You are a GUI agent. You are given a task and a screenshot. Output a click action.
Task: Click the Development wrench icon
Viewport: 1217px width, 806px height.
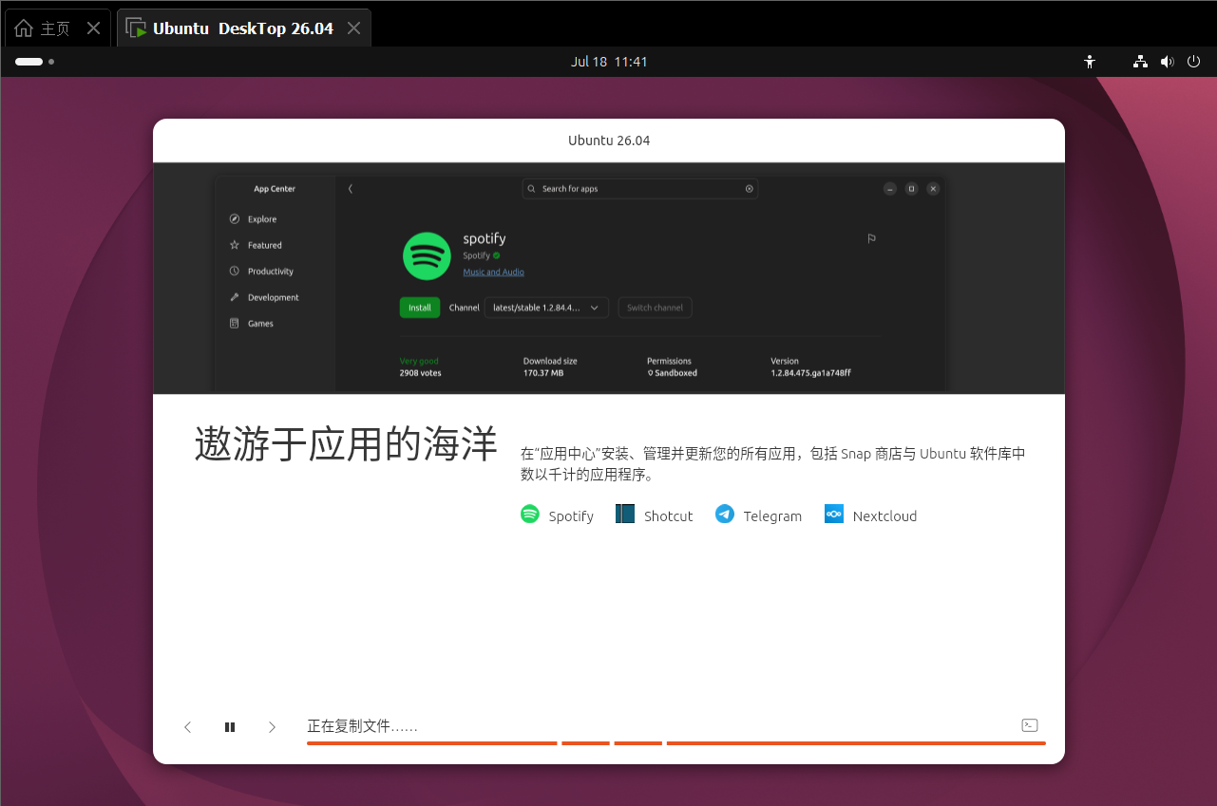tap(235, 297)
